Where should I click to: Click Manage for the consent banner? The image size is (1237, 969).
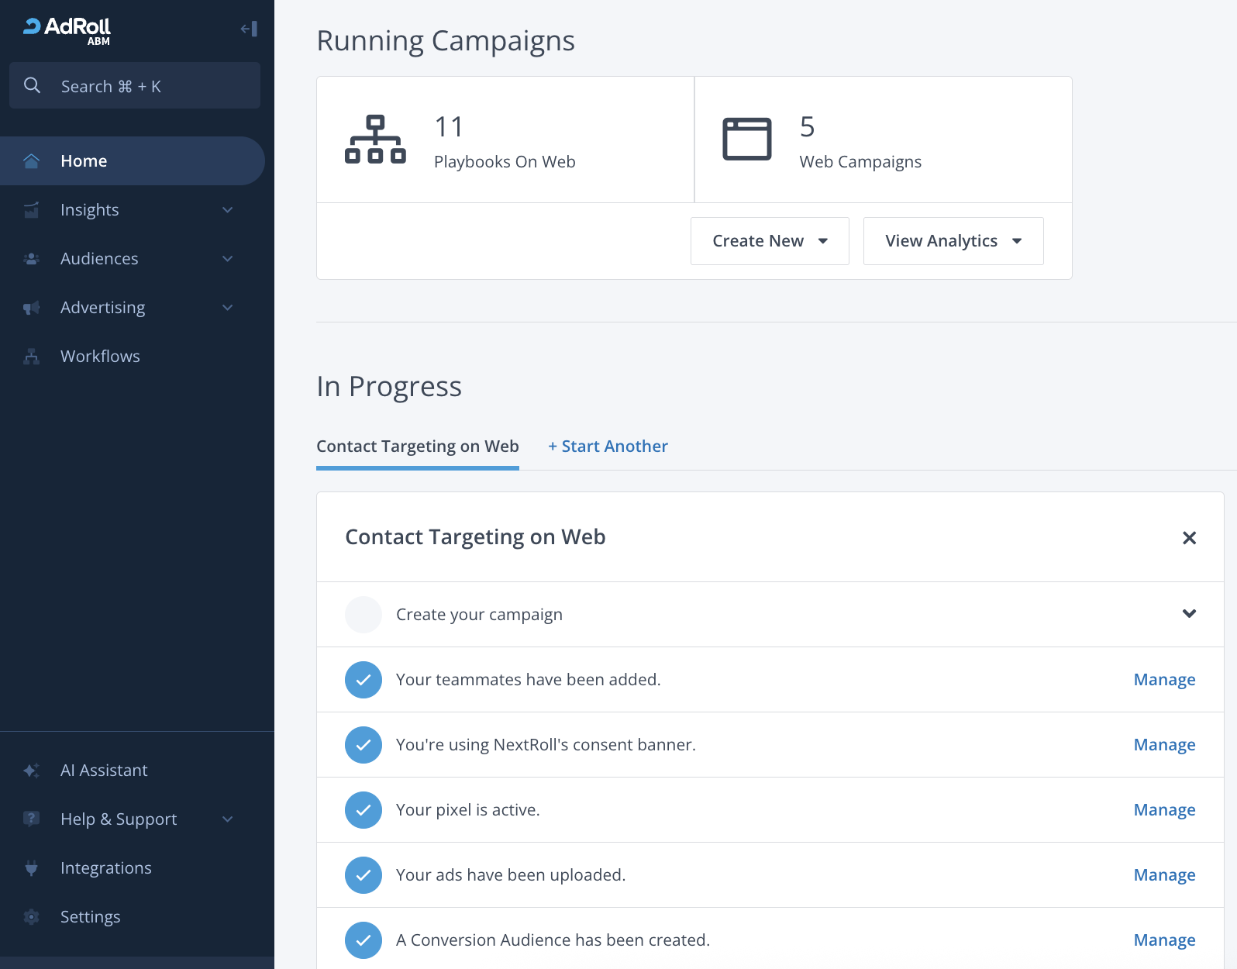tap(1164, 745)
